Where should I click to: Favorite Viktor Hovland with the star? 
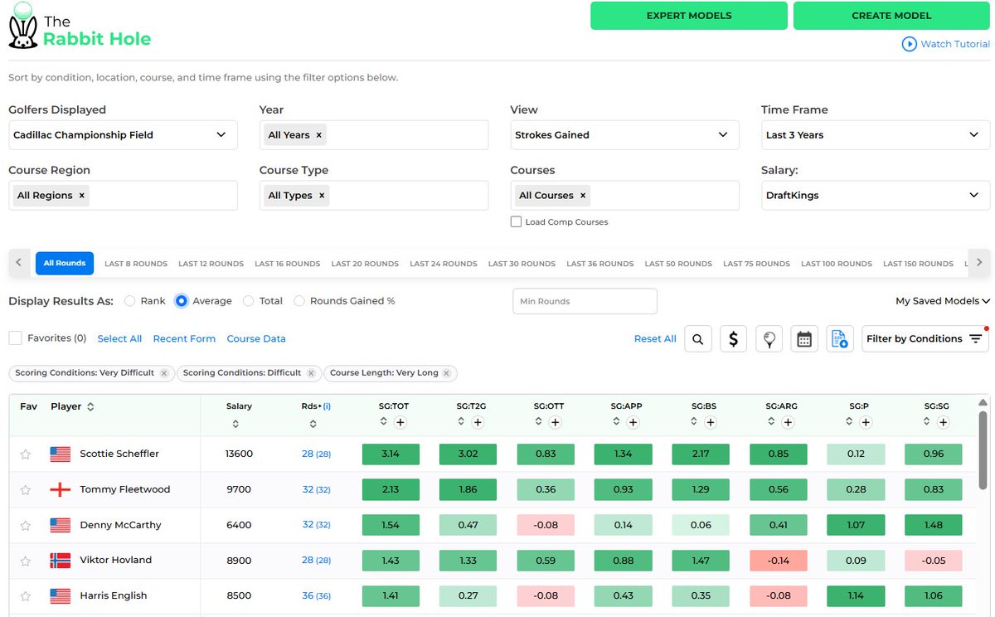point(26,560)
